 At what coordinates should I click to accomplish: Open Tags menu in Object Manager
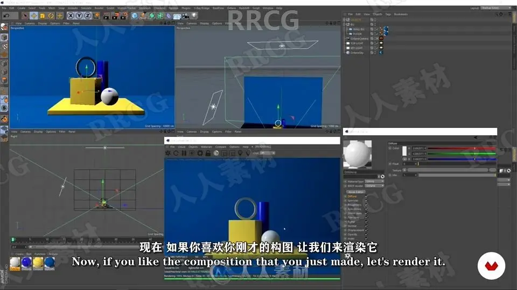point(388,14)
